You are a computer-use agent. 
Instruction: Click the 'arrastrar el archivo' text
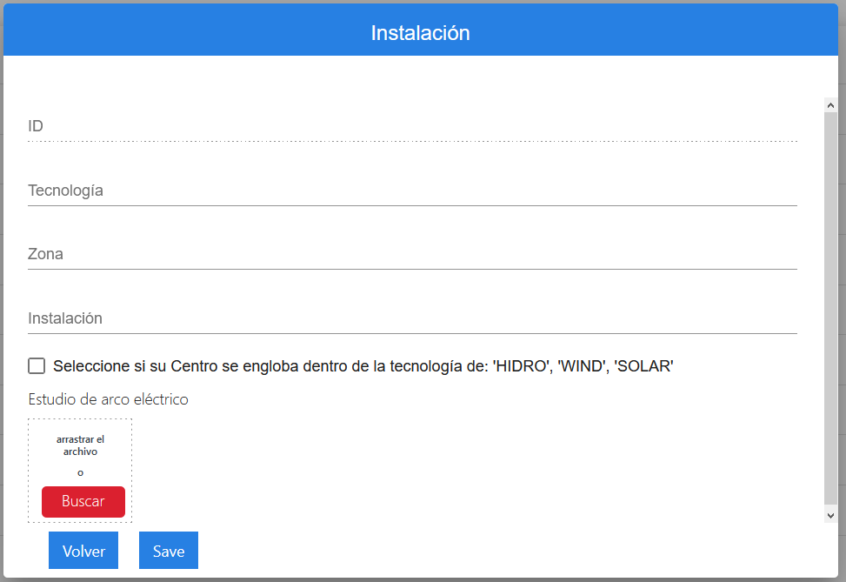(x=80, y=445)
